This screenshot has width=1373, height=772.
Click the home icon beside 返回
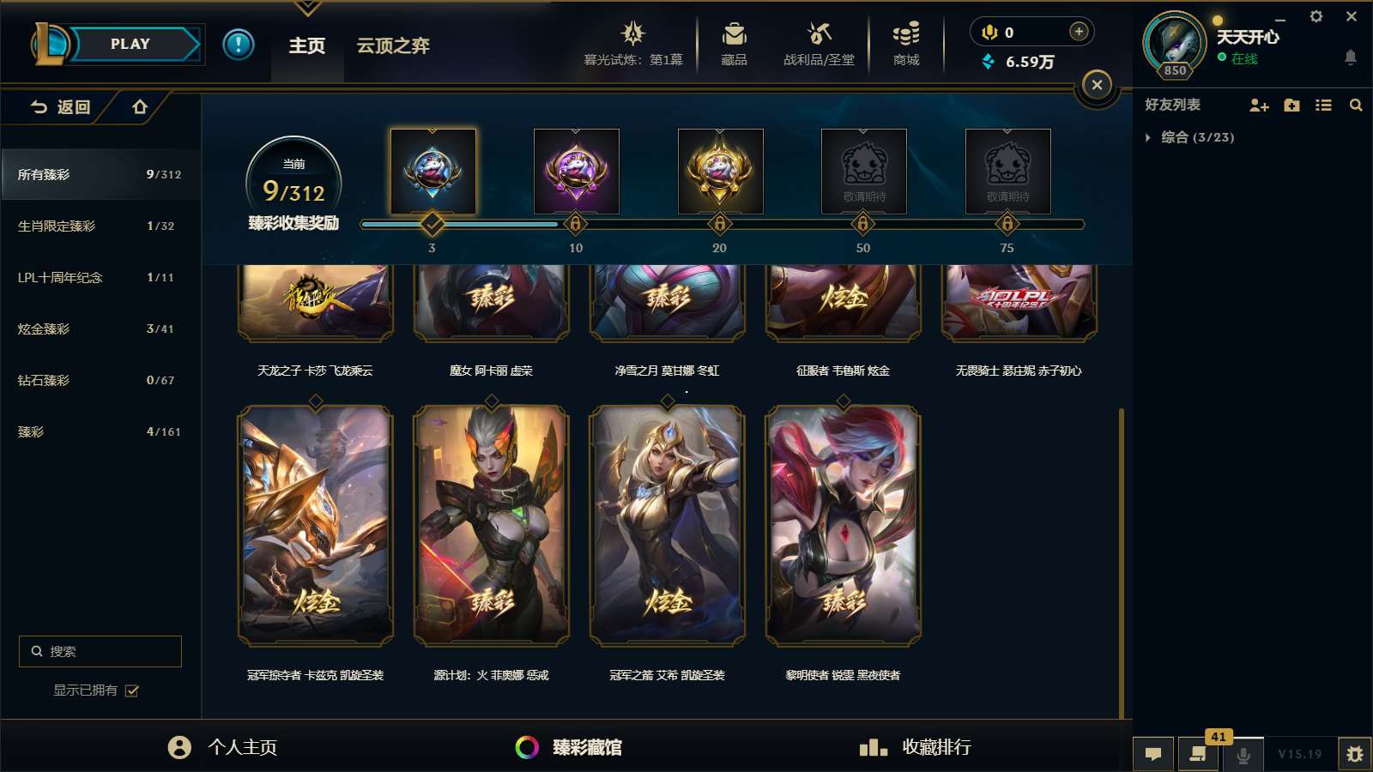(140, 107)
